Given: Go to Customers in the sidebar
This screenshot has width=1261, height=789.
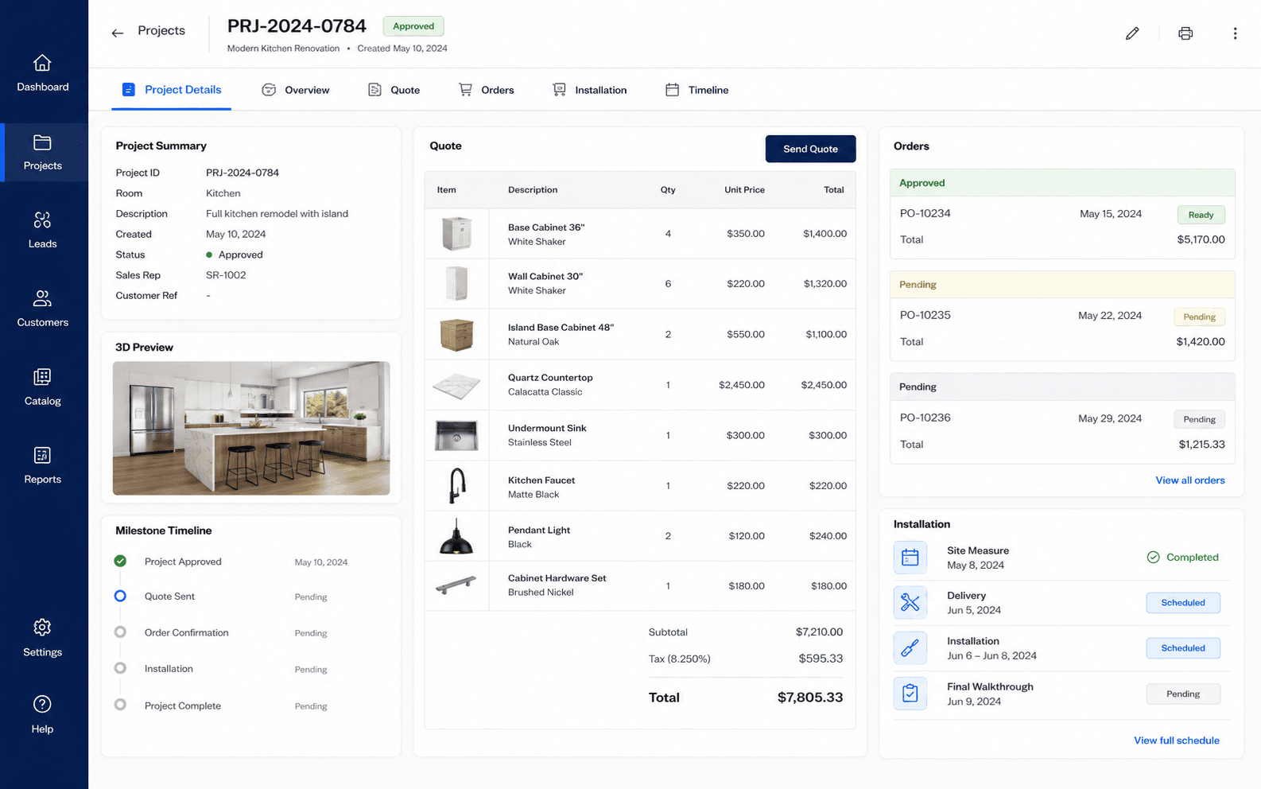Looking at the screenshot, I should click(x=43, y=309).
